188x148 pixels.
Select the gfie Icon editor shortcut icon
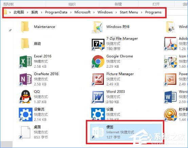pyautogui.click(x=170, y=62)
